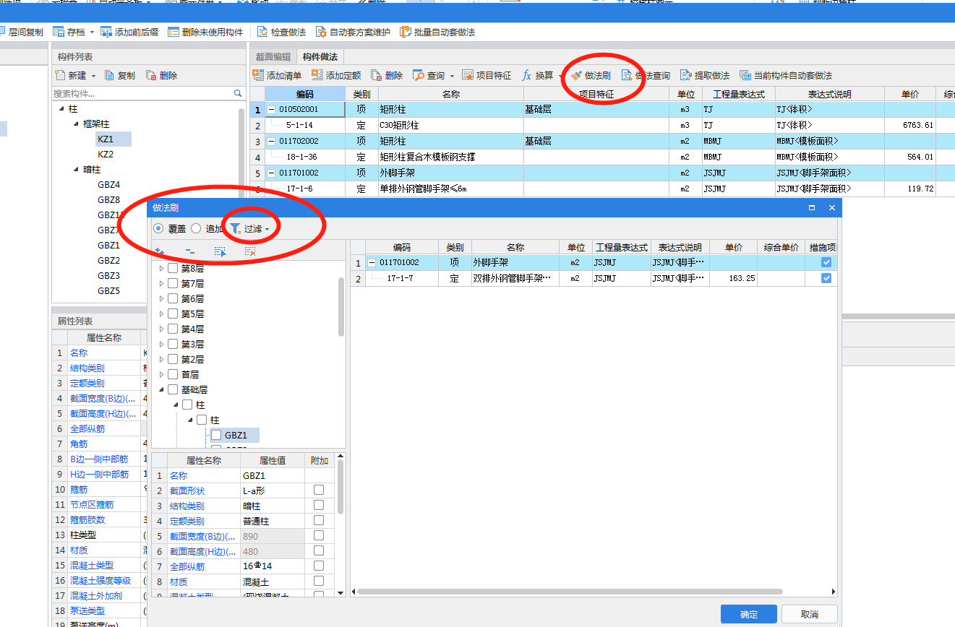Click the 取消 button
The image size is (955, 627).
[x=810, y=614]
